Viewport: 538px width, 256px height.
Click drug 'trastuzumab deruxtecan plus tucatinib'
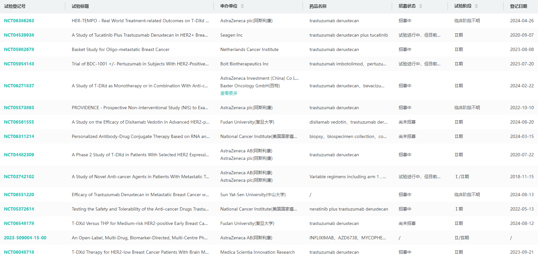(x=349, y=35)
